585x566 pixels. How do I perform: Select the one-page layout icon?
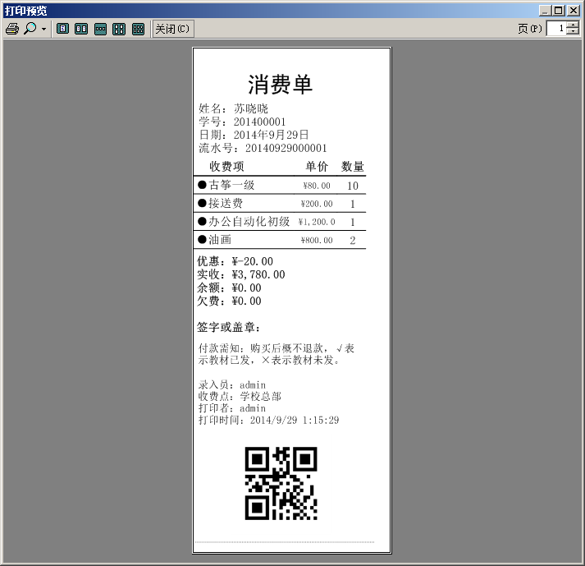coord(62,29)
